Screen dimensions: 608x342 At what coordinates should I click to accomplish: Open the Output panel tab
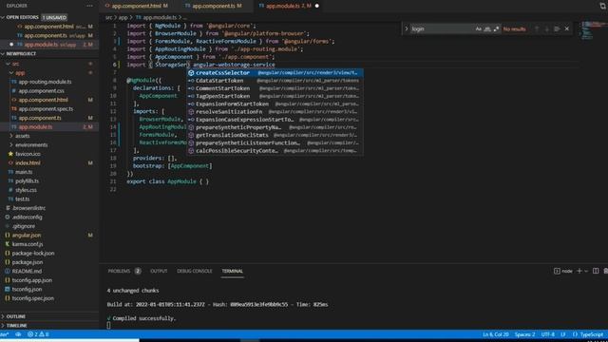pos(159,271)
